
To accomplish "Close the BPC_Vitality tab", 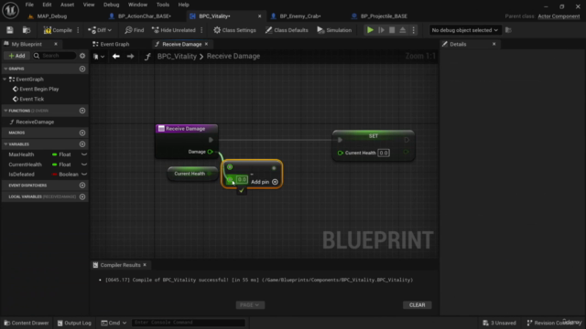I will pyautogui.click(x=259, y=16).
